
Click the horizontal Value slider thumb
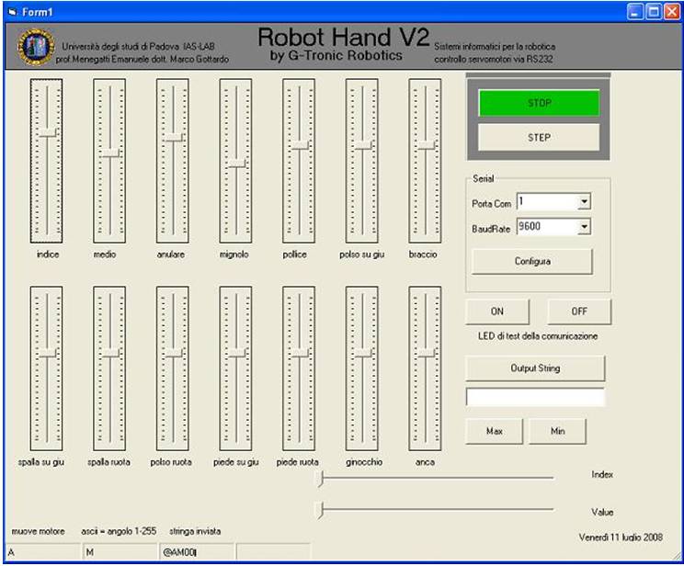point(320,510)
